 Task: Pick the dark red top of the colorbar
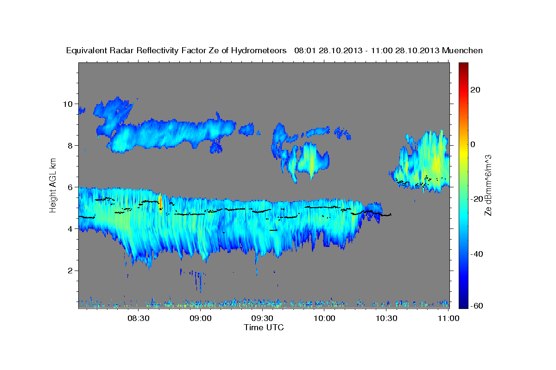tap(463, 66)
